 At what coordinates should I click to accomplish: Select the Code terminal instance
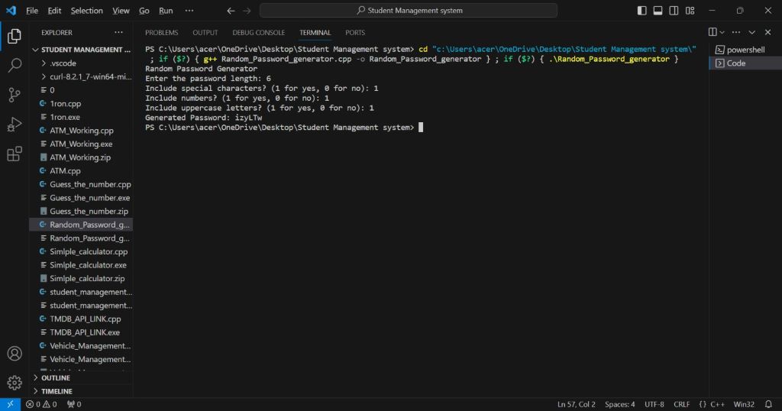point(745,63)
